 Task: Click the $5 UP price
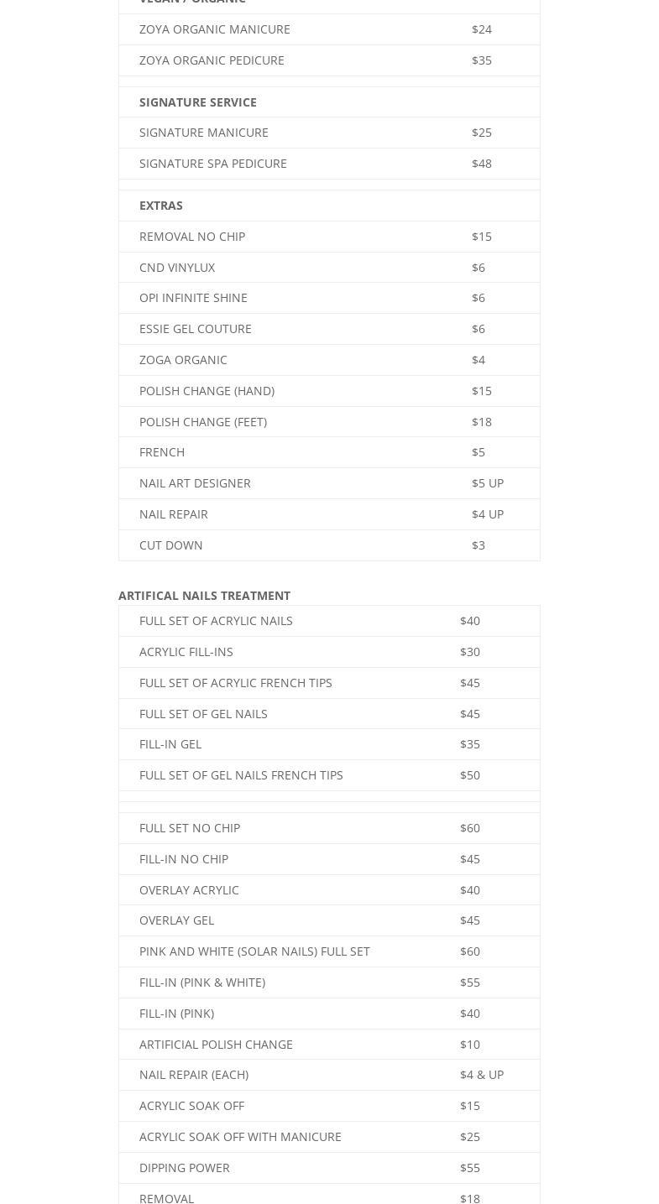tap(488, 483)
